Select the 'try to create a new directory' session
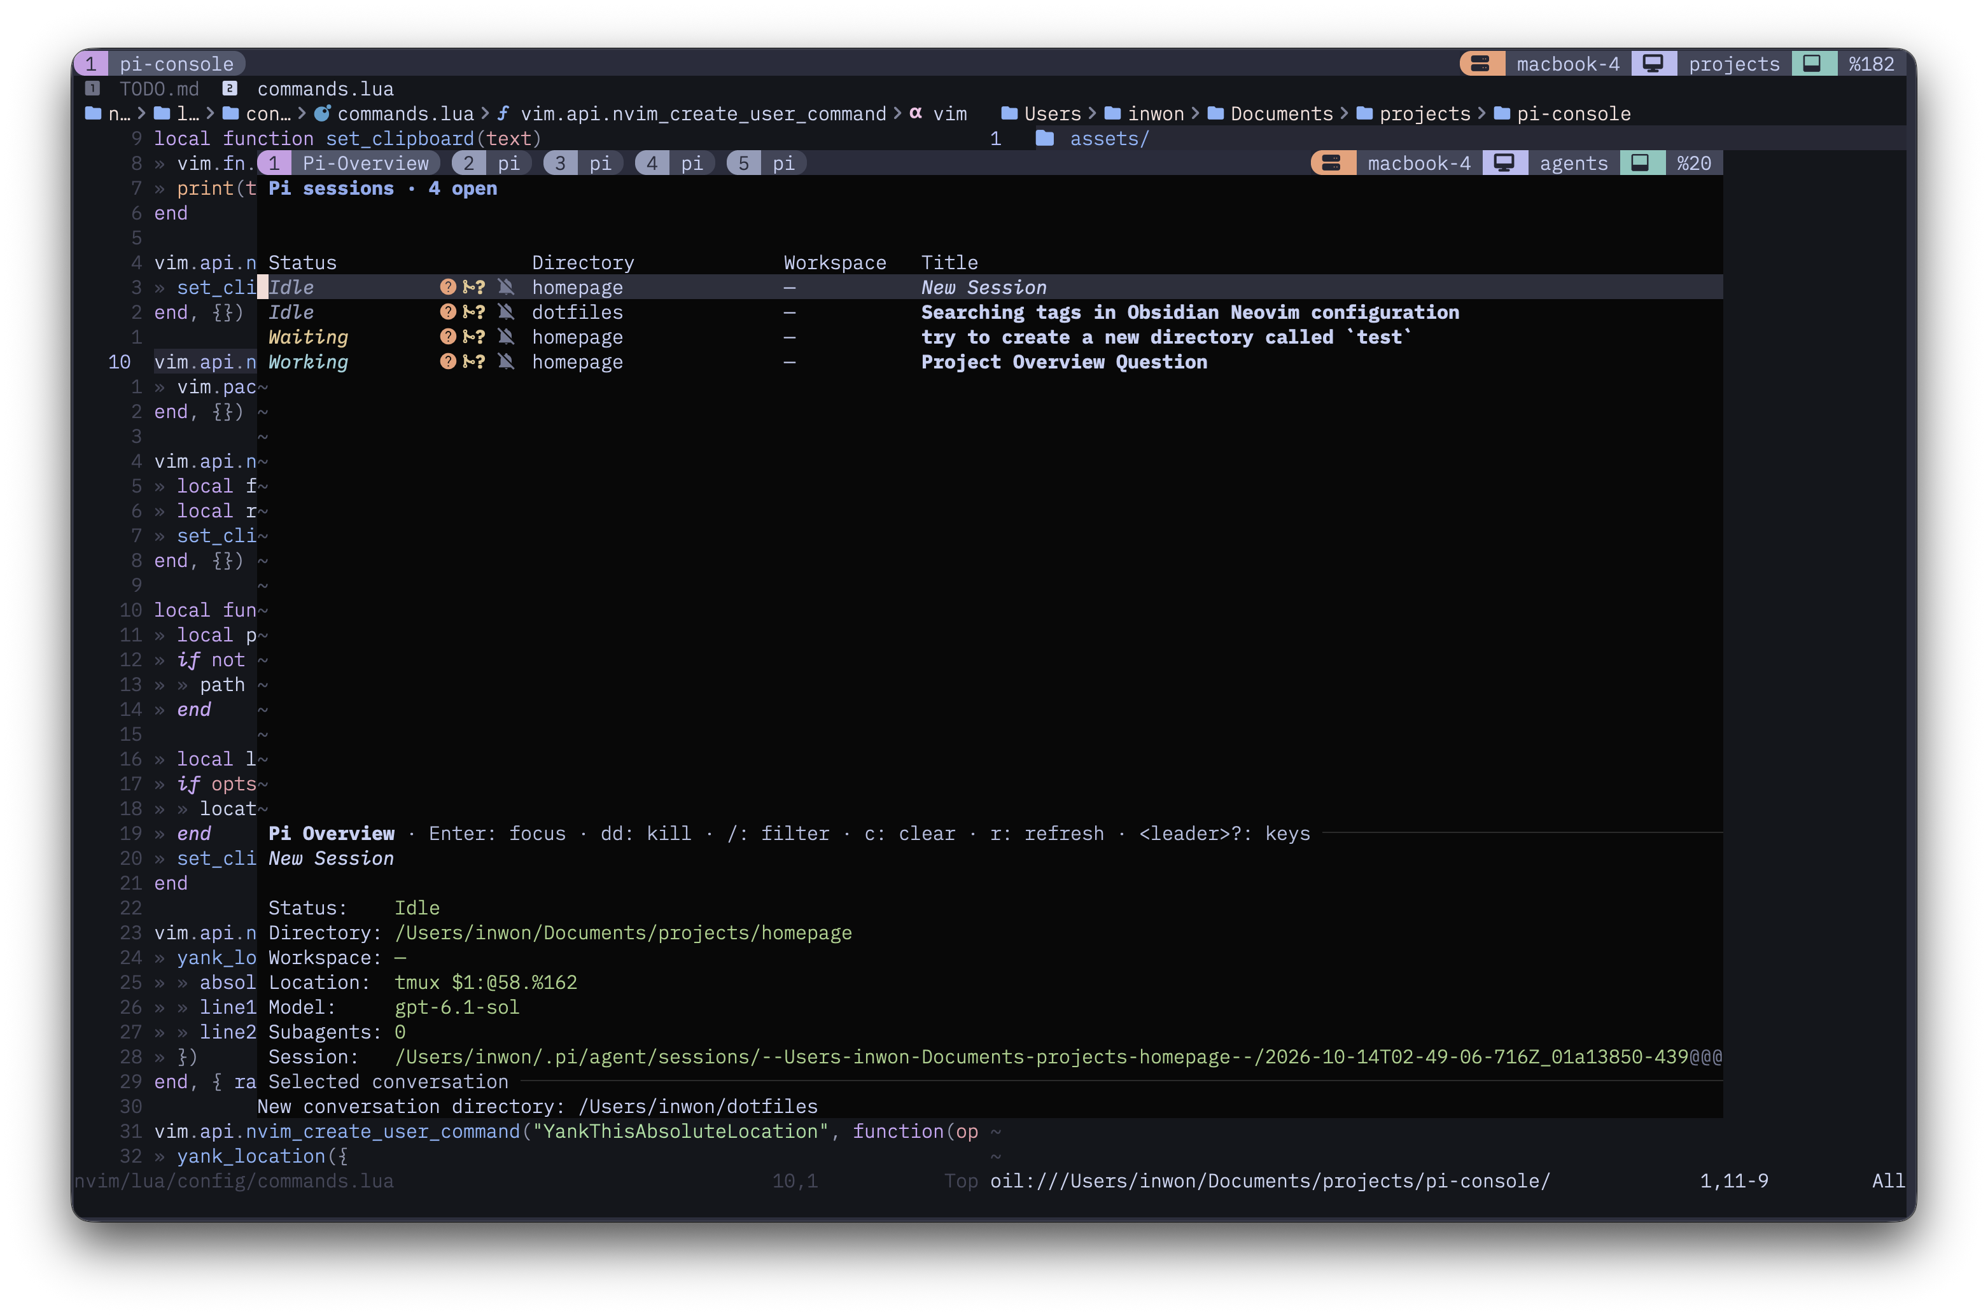The image size is (1988, 1316). point(1166,337)
